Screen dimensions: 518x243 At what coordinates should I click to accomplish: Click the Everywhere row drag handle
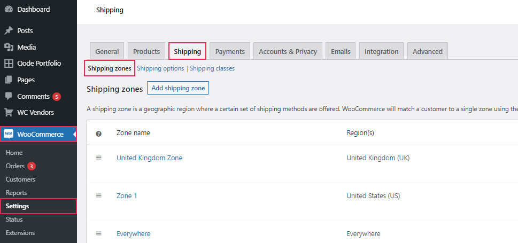coord(98,233)
